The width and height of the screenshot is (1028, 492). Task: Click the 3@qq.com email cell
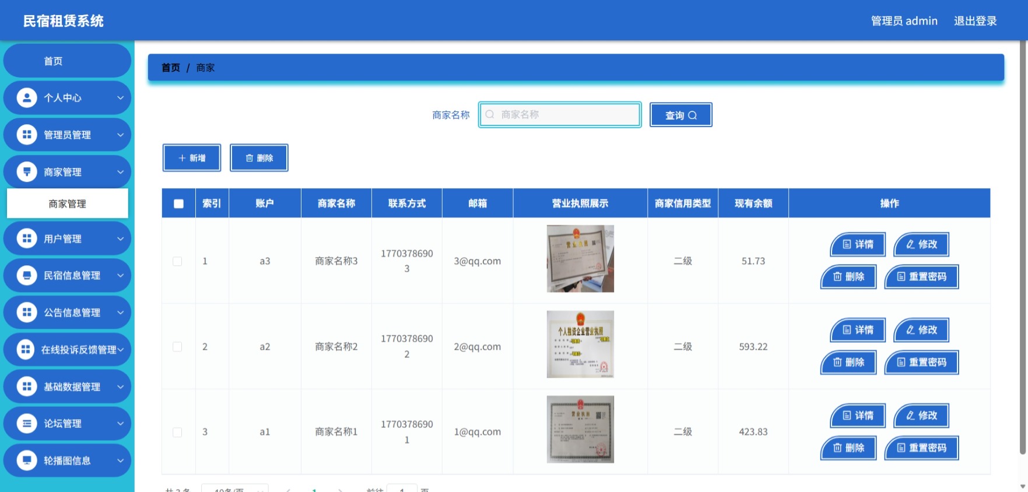click(478, 261)
